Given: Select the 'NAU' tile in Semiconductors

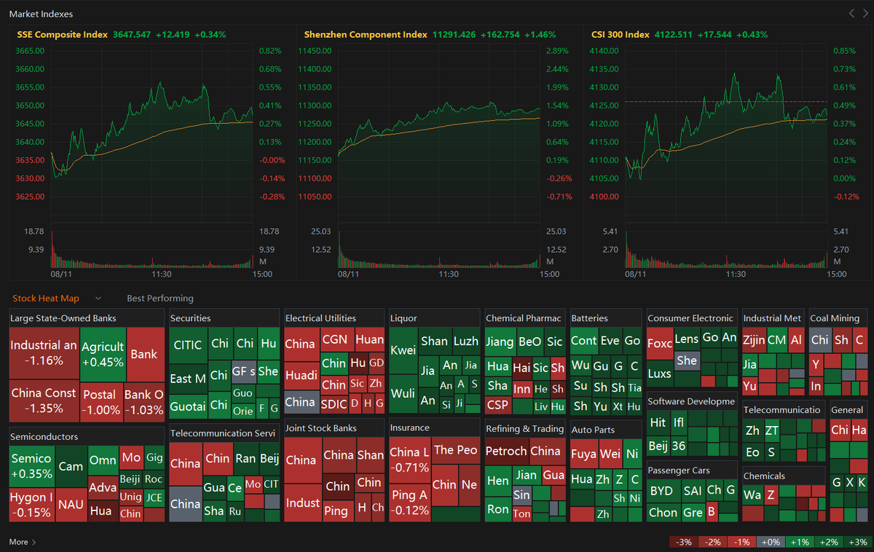Looking at the screenshot, I should (71, 504).
